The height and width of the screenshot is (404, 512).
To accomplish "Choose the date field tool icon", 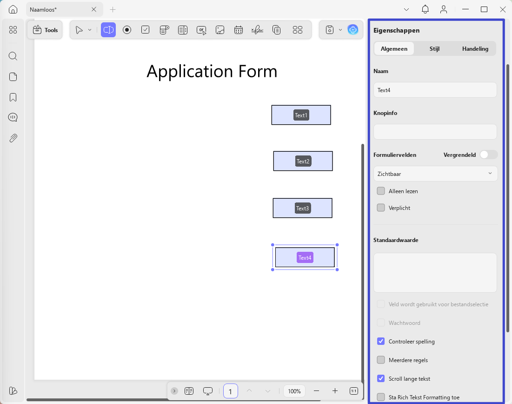I will [x=239, y=30].
